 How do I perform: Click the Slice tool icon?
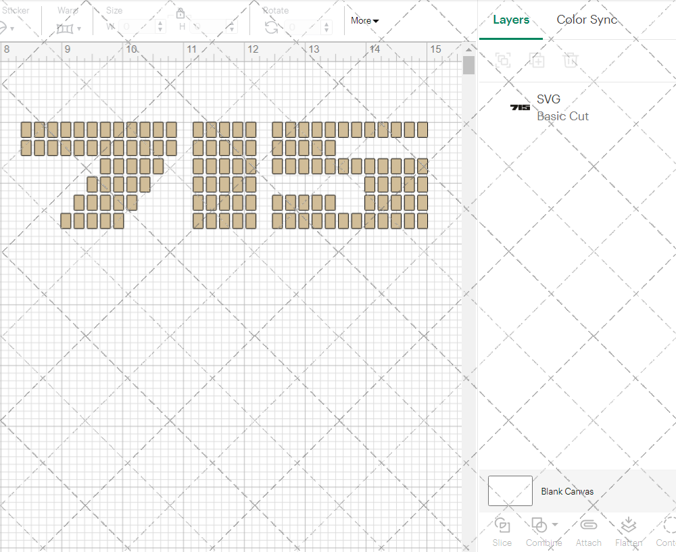tap(502, 525)
